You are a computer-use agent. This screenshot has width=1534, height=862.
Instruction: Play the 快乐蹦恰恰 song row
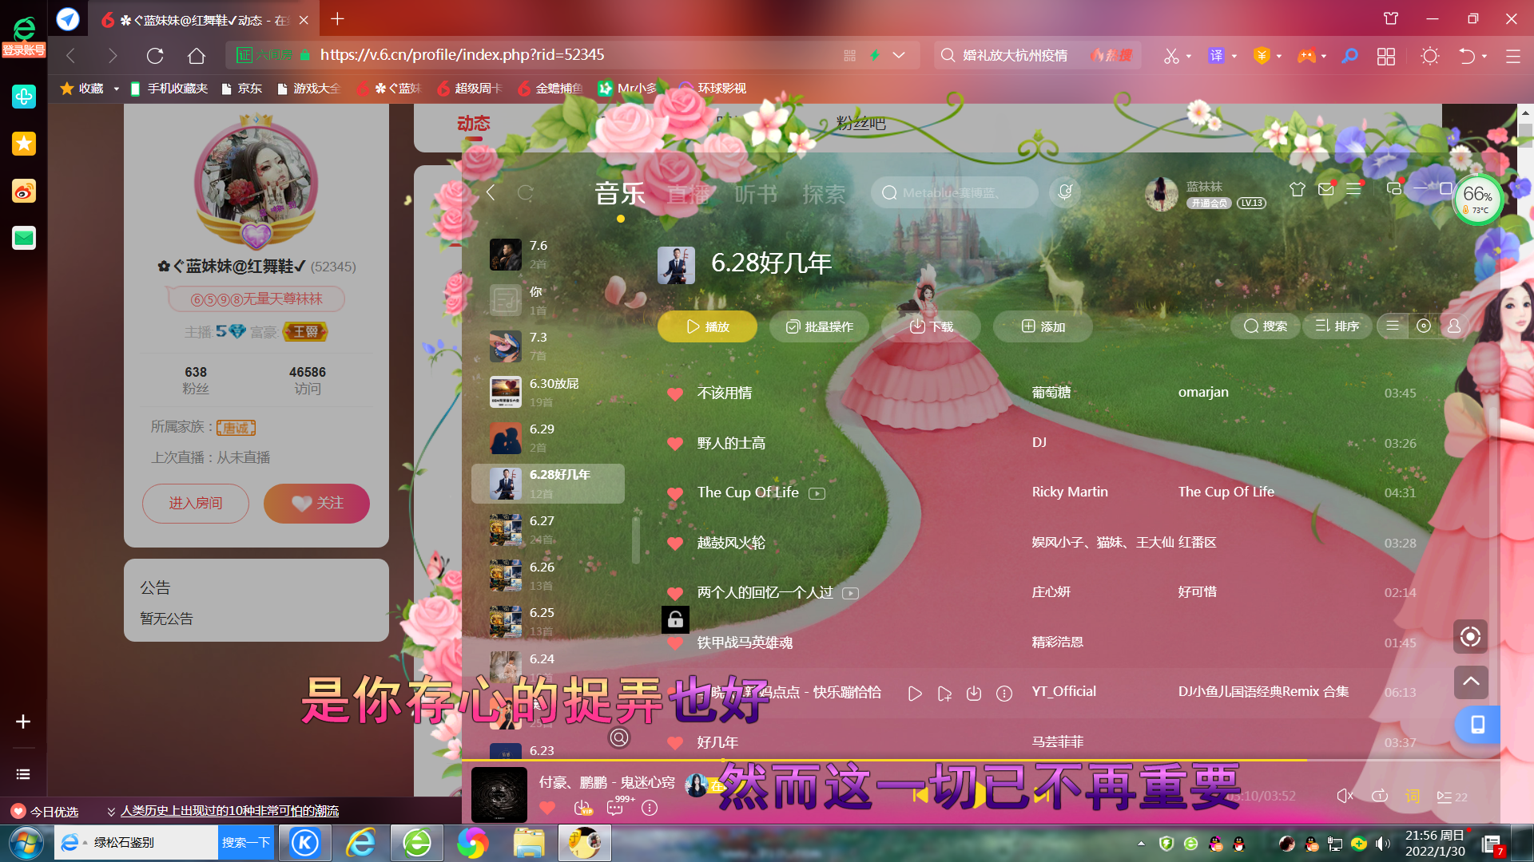(x=915, y=694)
